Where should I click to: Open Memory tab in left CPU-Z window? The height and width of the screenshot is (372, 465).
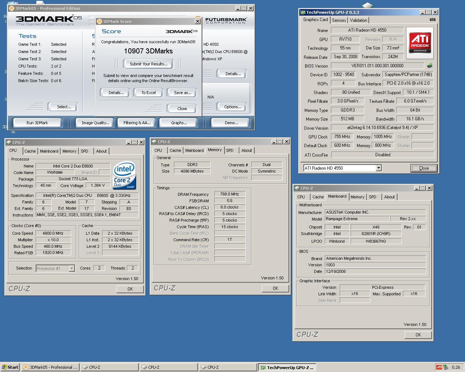click(69, 151)
